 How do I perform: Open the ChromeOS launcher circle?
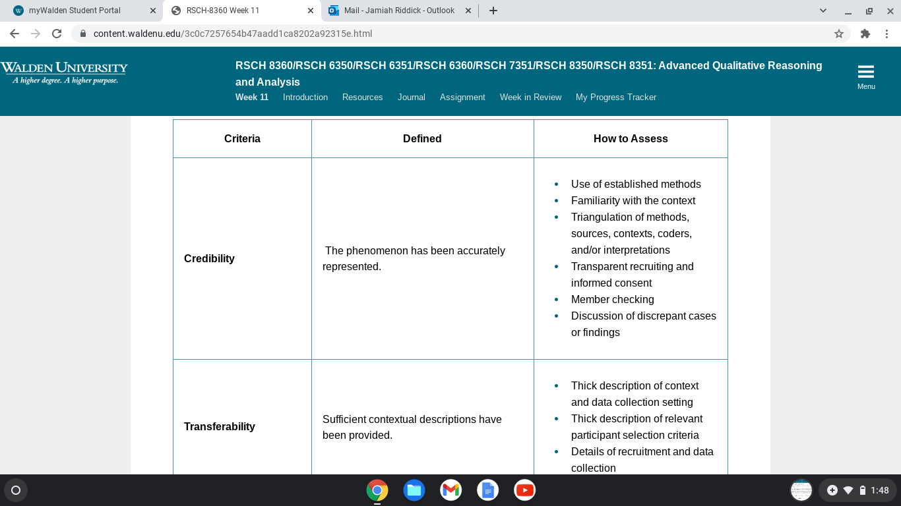16,490
